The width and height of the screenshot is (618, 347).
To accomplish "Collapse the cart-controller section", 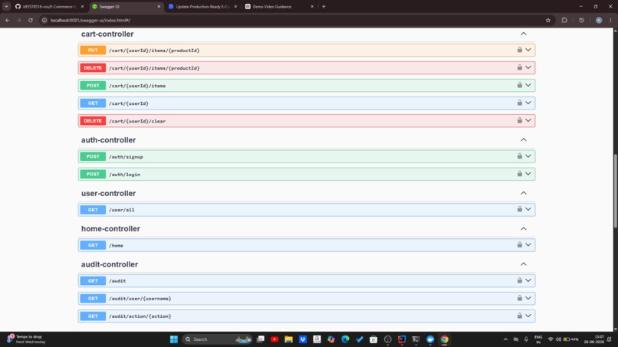I will pyautogui.click(x=524, y=34).
